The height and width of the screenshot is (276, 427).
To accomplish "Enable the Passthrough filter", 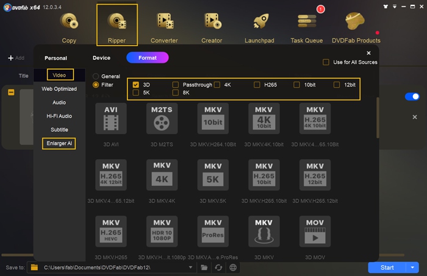I will (x=176, y=85).
